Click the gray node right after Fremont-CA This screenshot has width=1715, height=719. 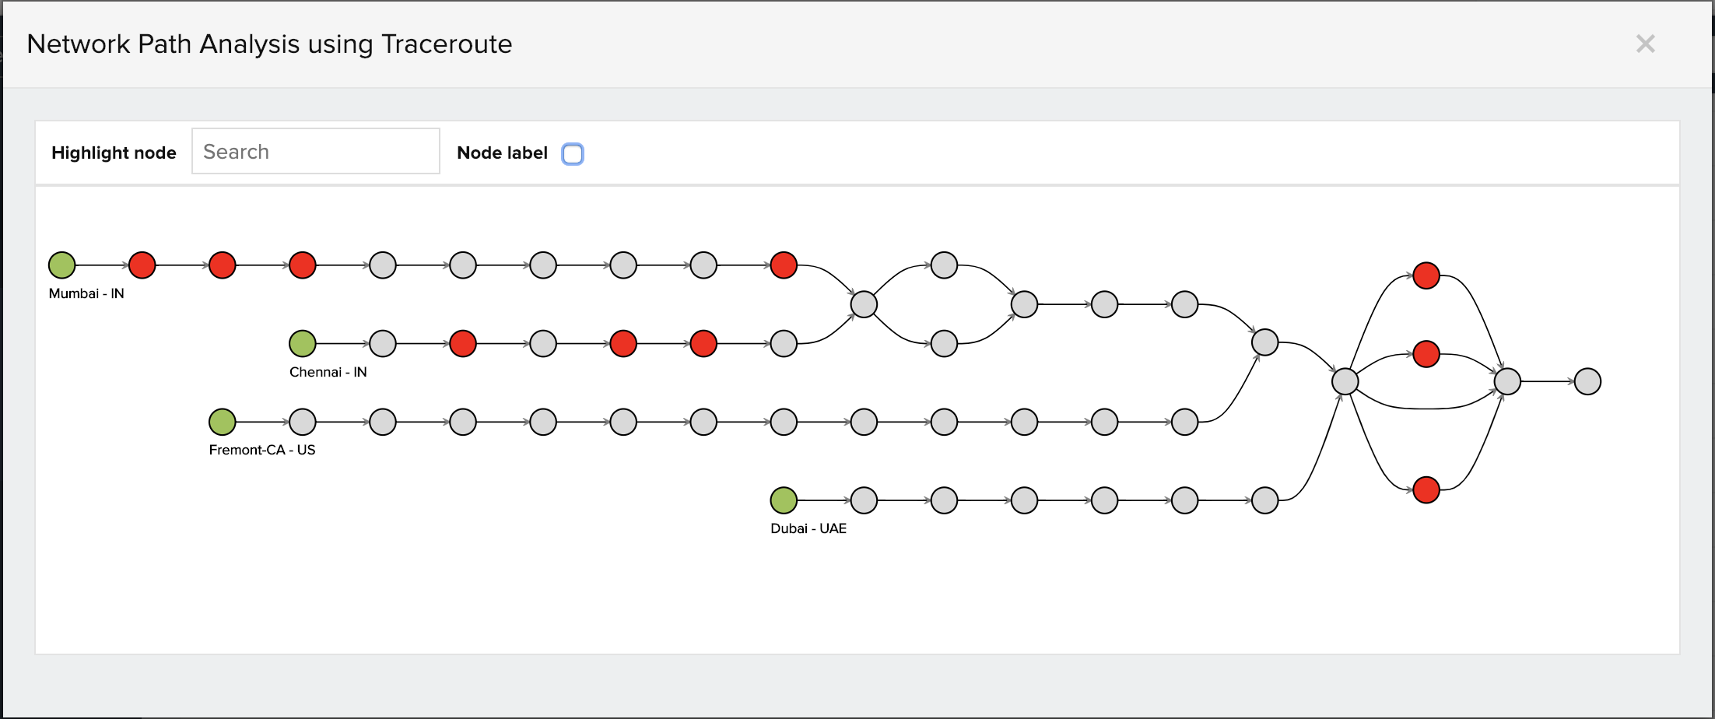pyautogui.click(x=303, y=422)
